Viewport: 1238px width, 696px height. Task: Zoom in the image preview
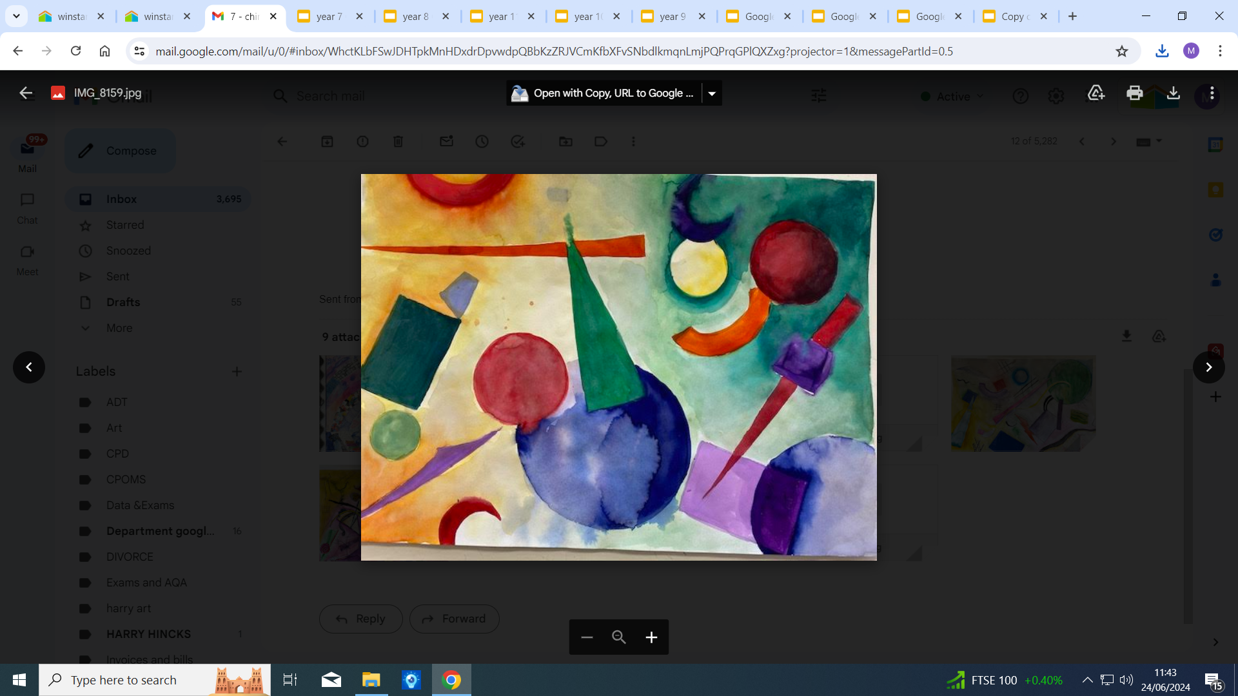click(x=652, y=637)
